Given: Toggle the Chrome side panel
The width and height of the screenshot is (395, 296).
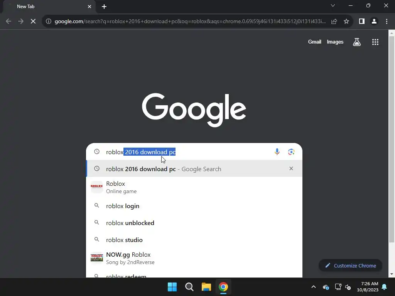Looking at the screenshot, I should pyautogui.click(x=362, y=22).
